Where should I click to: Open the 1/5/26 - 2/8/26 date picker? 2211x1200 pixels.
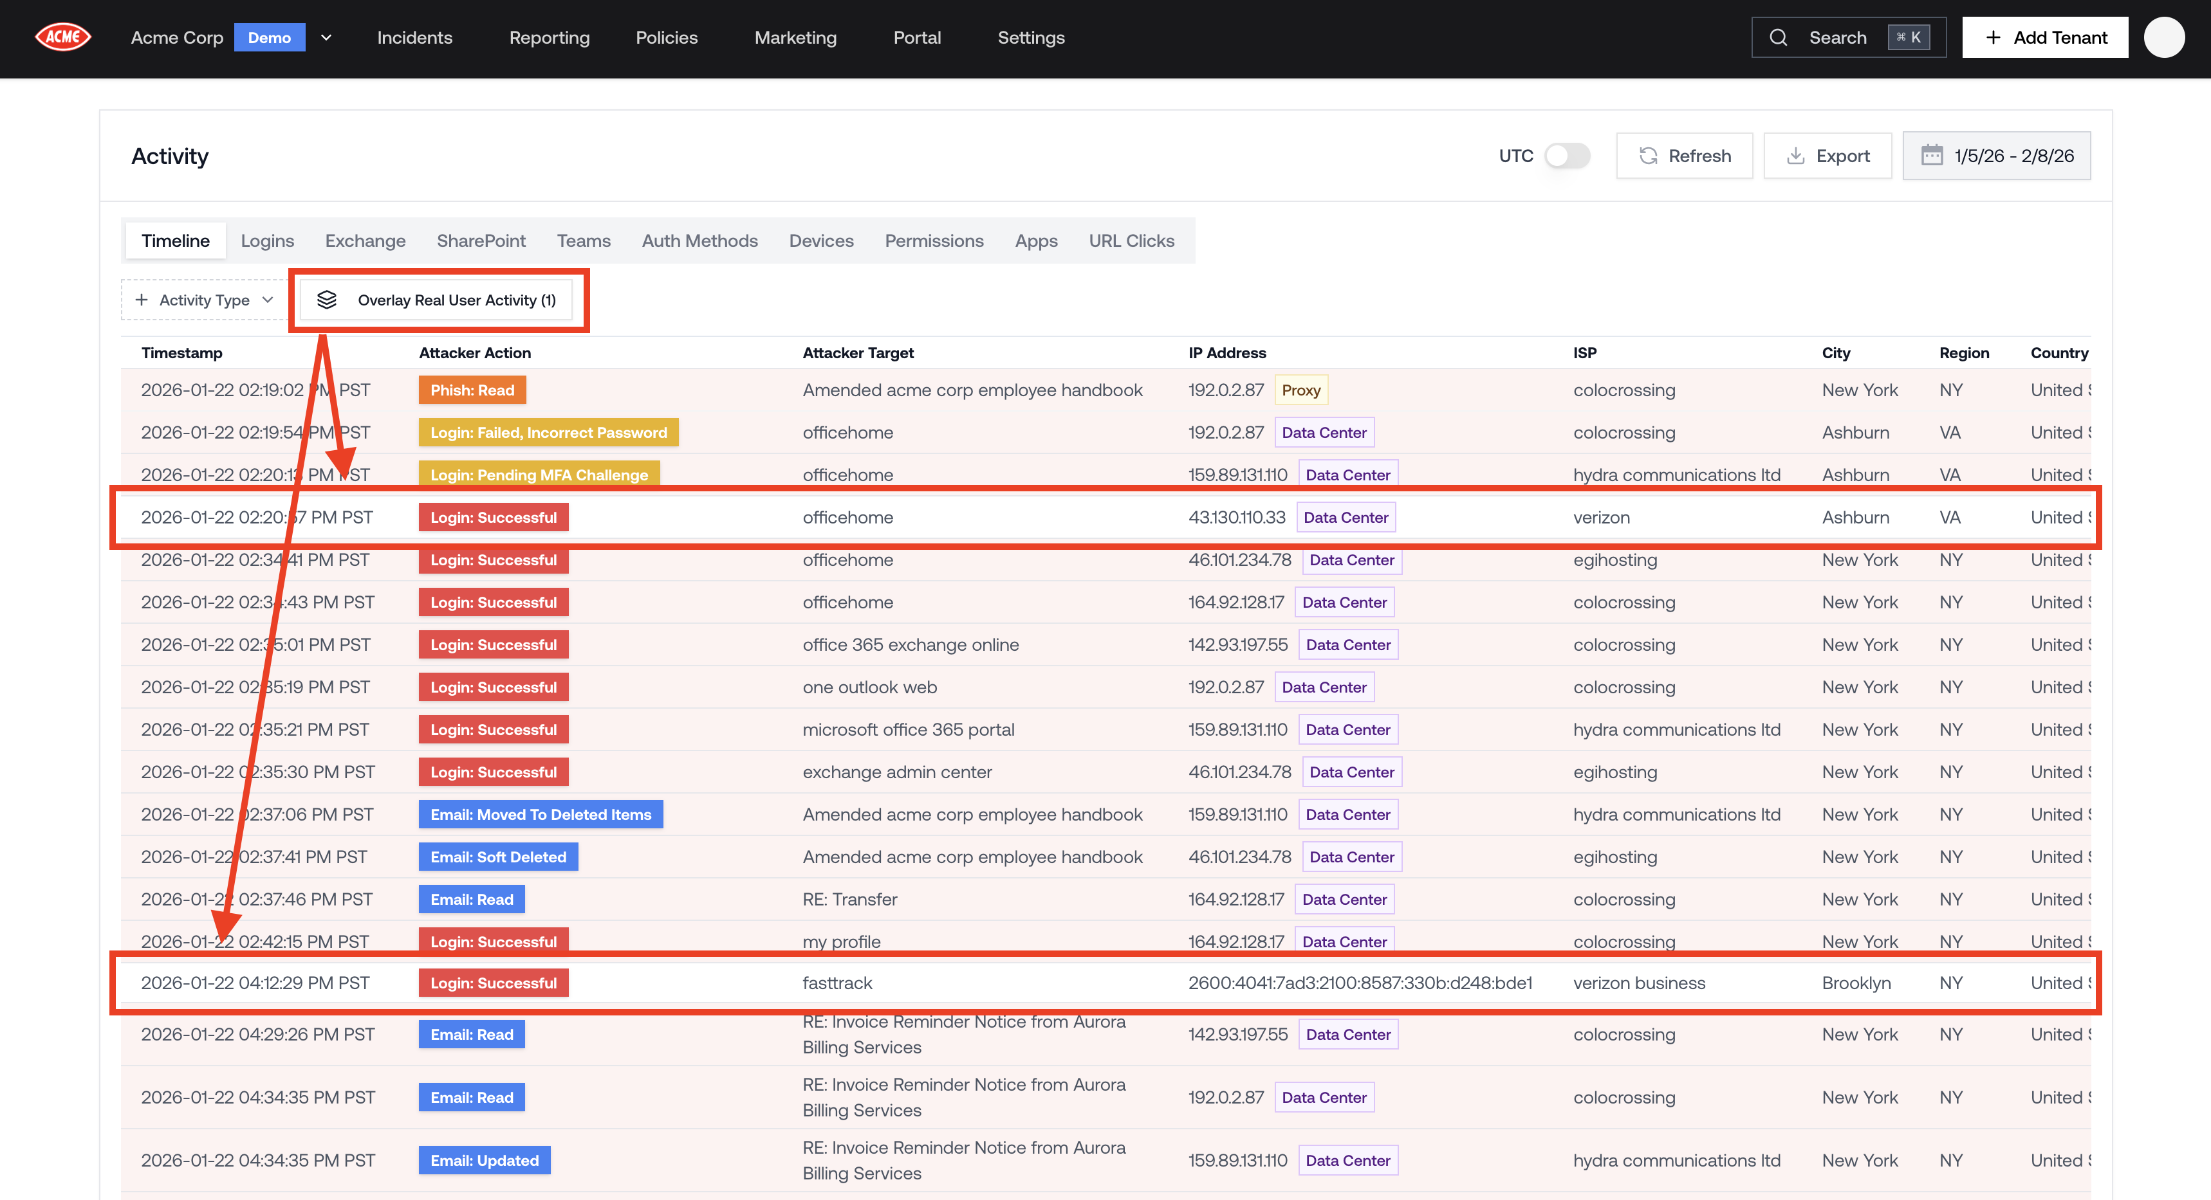(x=1997, y=155)
